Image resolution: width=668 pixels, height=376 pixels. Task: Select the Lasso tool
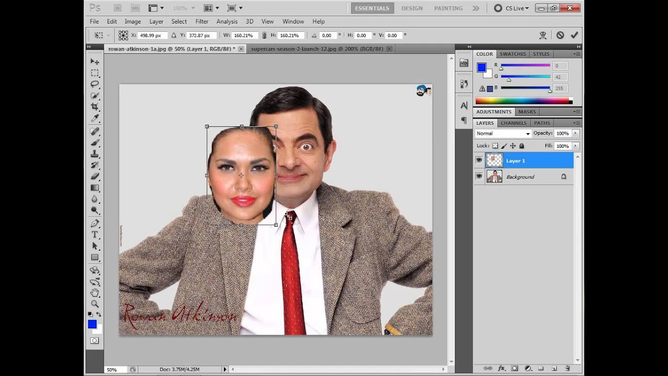(94, 84)
